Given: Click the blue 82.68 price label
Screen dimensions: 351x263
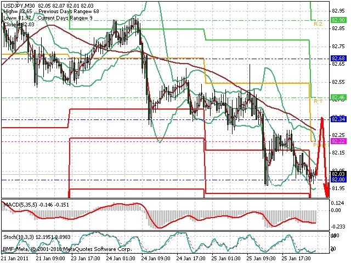Looking at the screenshot, I should (338, 59).
